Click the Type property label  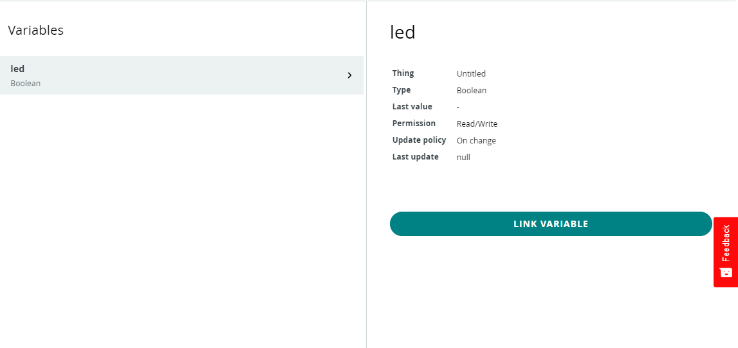401,90
